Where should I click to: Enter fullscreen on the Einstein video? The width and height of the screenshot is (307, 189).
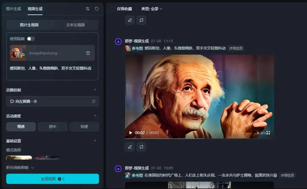[x=268, y=133]
